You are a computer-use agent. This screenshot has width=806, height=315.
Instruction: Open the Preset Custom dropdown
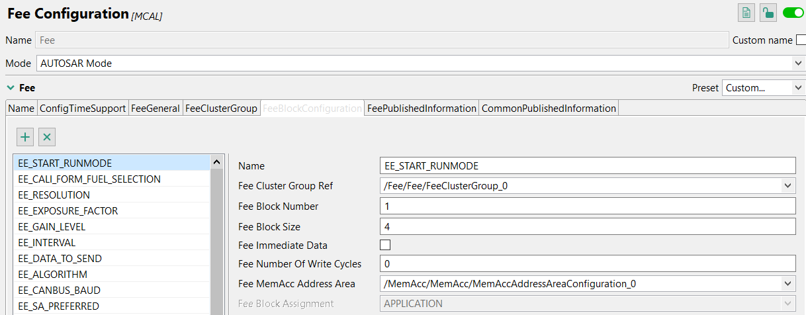coord(764,87)
